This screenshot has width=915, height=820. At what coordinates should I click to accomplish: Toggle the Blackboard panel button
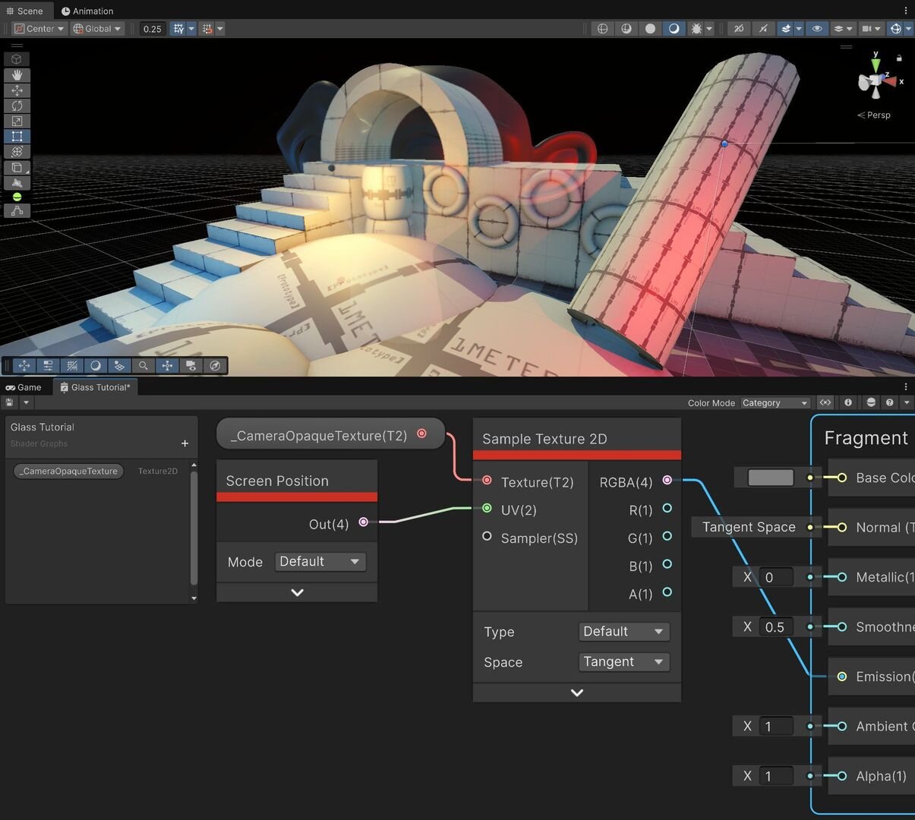[x=825, y=402]
